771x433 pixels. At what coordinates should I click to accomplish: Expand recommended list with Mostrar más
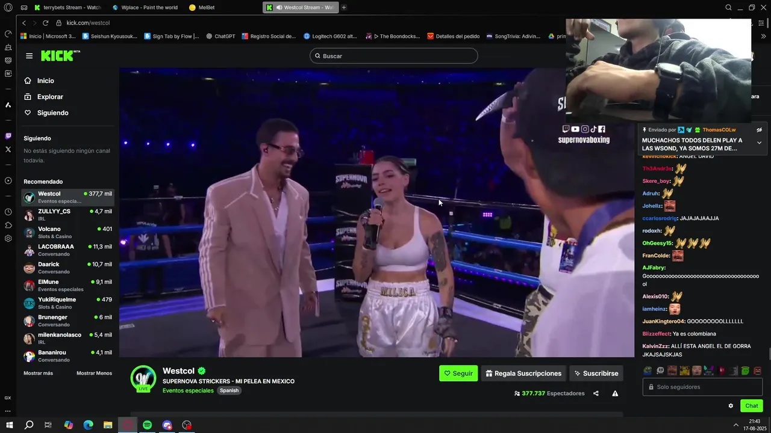coord(38,373)
